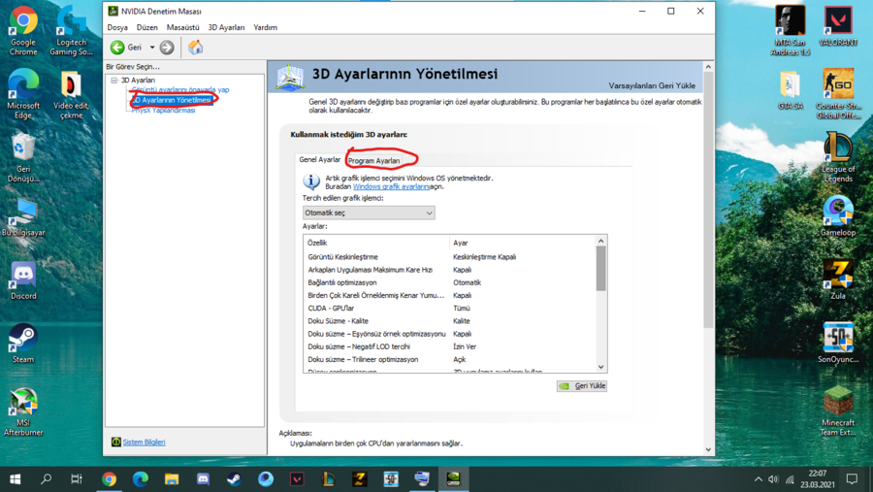This screenshot has width=873, height=492.
Task: Select Görüntü Keskinleştirme setting row
Action: 450,257
